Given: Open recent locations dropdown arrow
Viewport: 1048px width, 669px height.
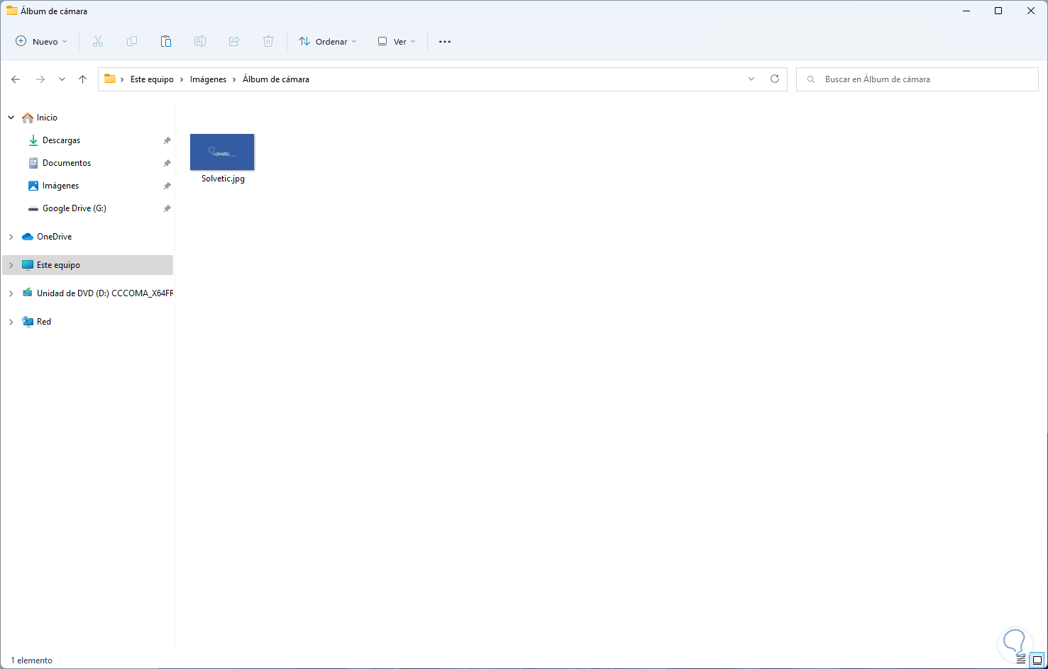Looking at the screenshot, I should [62, 79].
